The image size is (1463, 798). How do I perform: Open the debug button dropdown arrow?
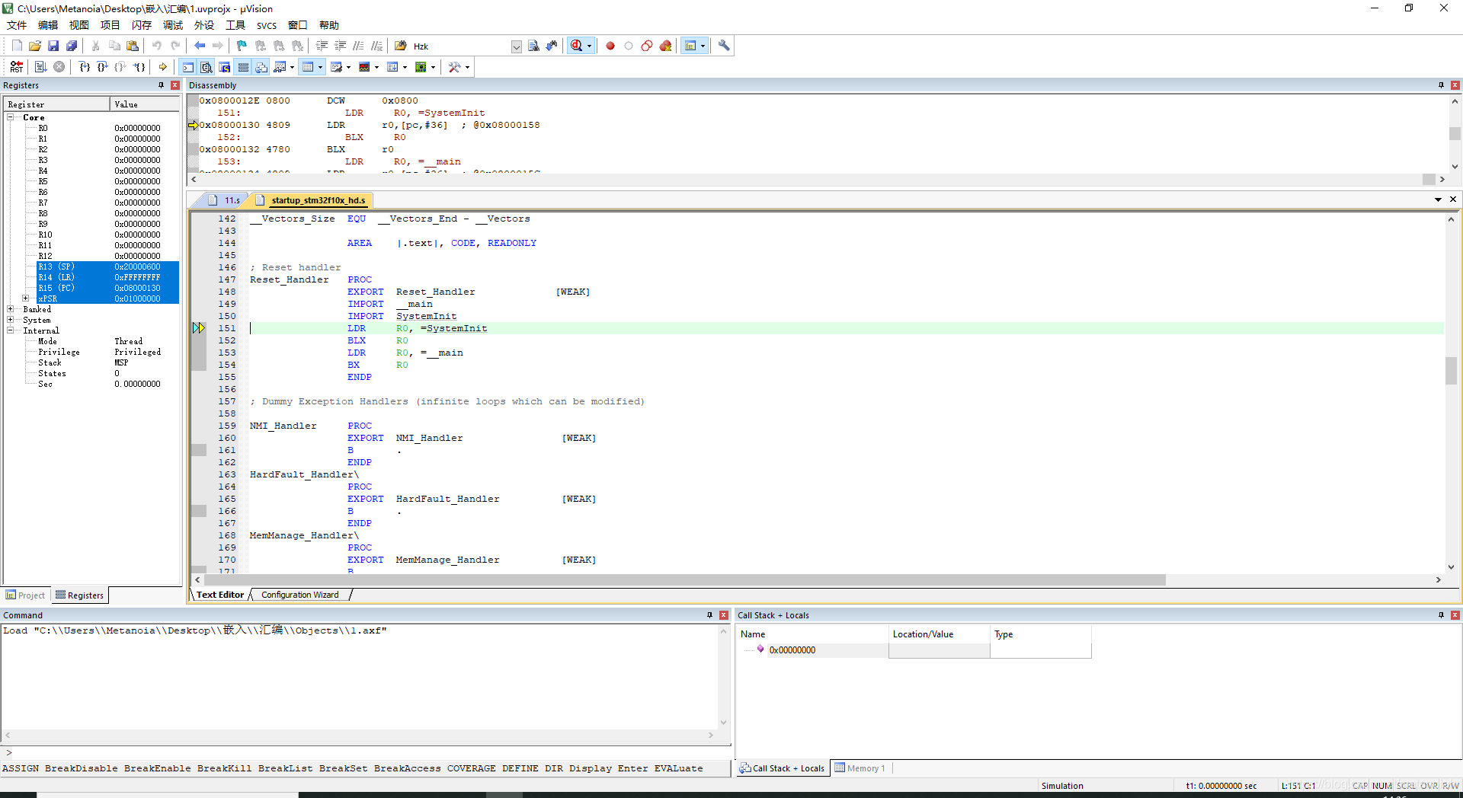589,46
